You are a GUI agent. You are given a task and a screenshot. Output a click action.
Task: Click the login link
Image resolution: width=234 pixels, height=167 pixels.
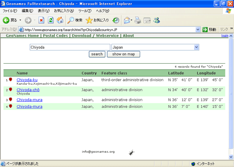(x=225, y=35)
